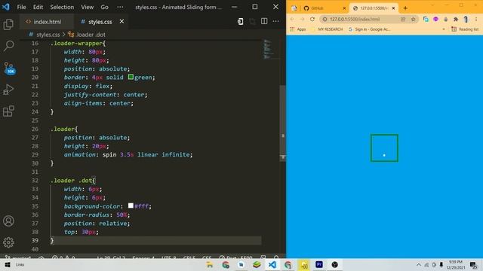
Task: Click the browser forward arrow
Action: (x=302, y=19)
